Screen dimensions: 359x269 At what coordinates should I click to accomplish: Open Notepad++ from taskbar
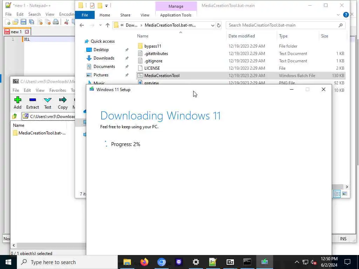[213, 262]
